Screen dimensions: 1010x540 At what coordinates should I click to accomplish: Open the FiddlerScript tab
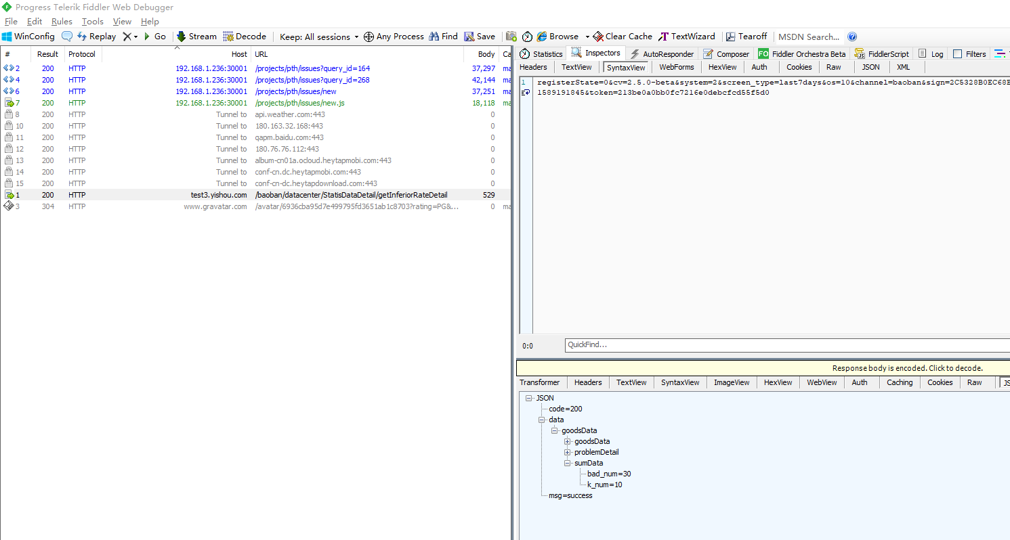881,53
